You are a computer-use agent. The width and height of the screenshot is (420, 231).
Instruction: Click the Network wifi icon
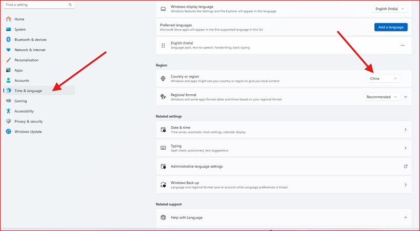click(8, 50)
